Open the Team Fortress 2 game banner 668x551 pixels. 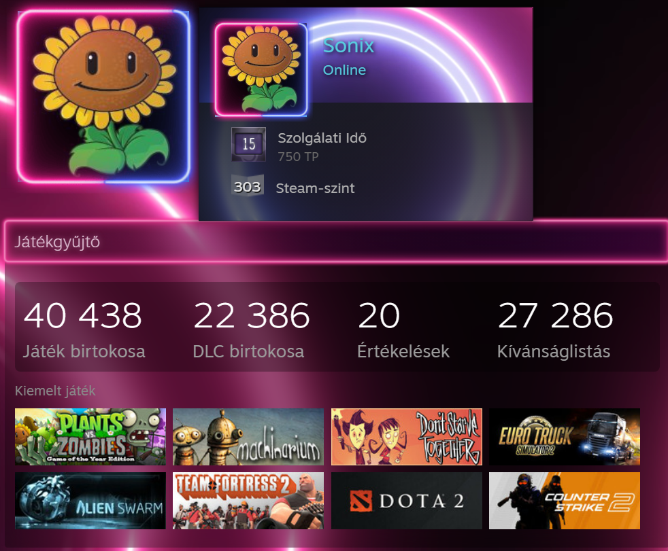(x=248, y=500)
